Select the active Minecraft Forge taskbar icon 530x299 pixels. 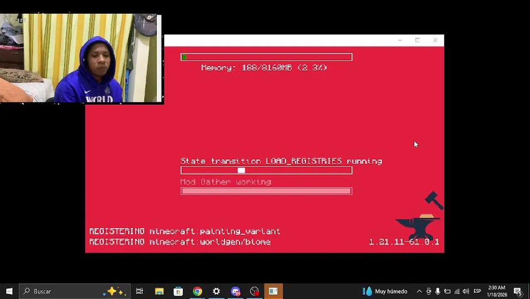273,291
